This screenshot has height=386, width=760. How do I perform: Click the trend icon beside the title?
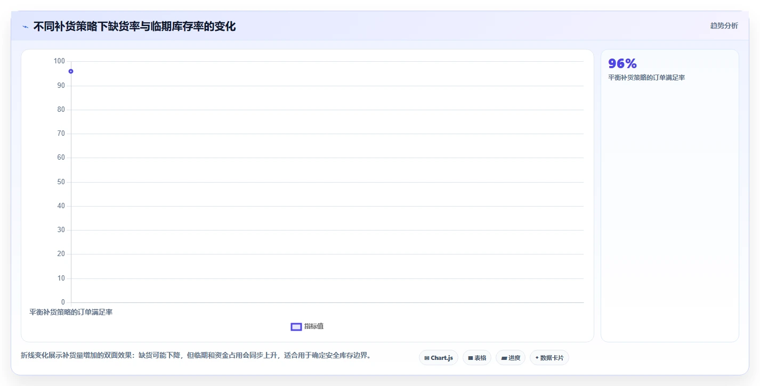pos(25,27)
